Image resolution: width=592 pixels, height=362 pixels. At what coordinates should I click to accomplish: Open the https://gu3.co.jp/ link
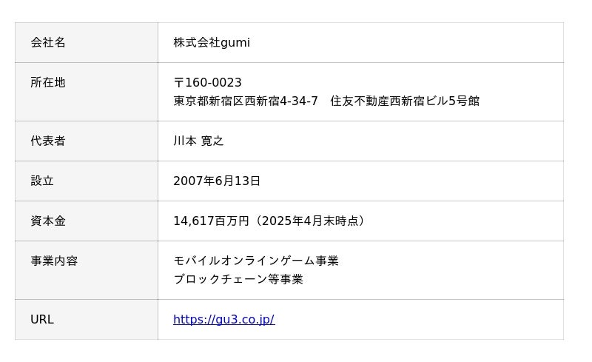click(223, 320)
